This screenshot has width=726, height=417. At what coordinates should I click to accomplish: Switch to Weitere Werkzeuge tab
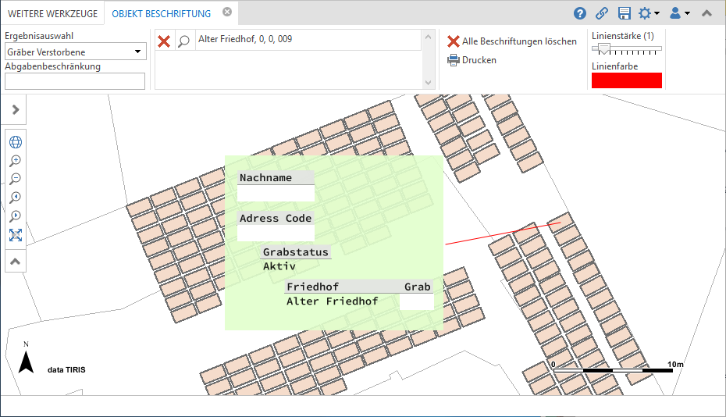(x=52, y=13)
